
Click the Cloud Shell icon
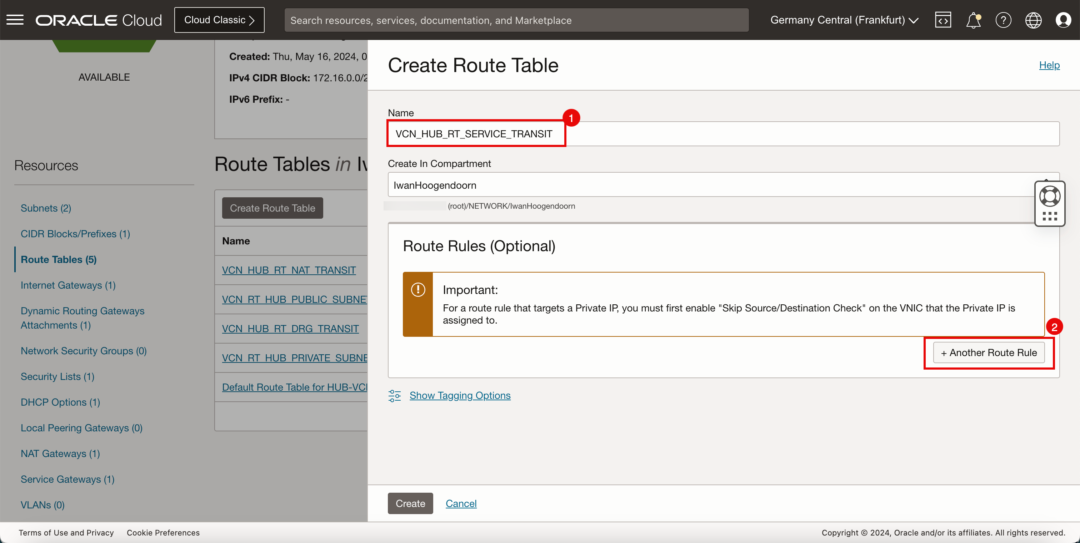(944, 19)
